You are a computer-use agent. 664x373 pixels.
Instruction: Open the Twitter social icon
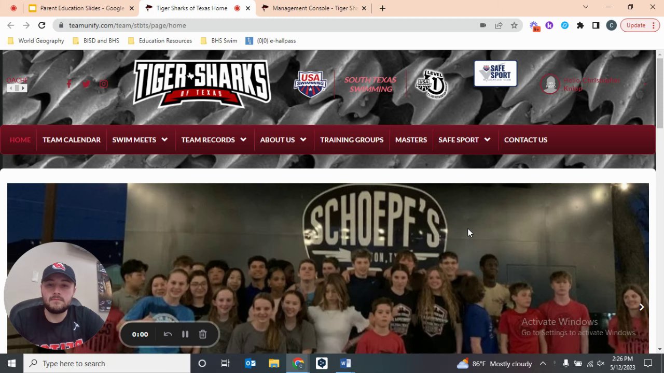(86, 84)
